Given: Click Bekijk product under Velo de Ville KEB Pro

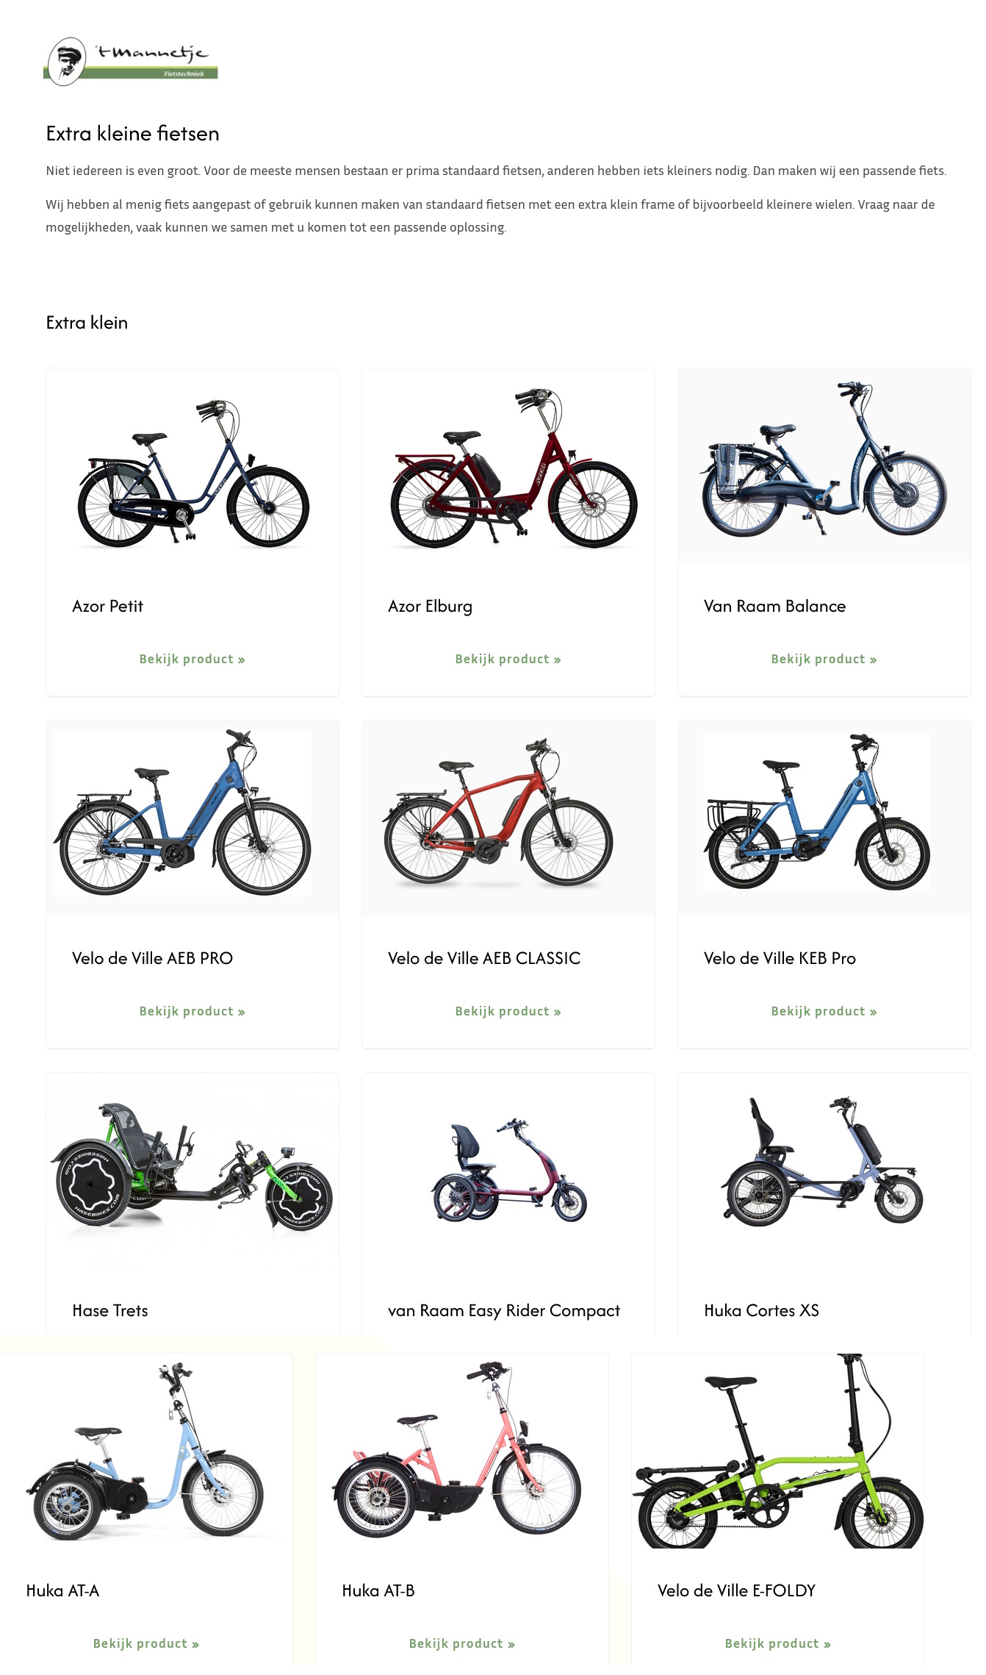Looking at the screenshot, I should point(824,1011).
